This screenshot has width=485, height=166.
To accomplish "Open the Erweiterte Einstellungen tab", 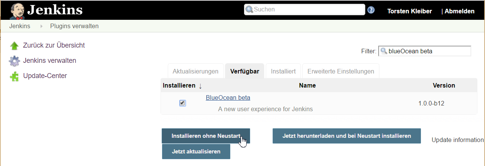I will pos(340,71).
